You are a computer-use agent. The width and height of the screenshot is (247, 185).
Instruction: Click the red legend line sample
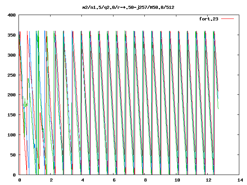click(x=227, y=19)
